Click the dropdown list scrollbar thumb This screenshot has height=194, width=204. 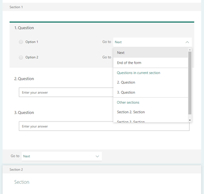190,83
